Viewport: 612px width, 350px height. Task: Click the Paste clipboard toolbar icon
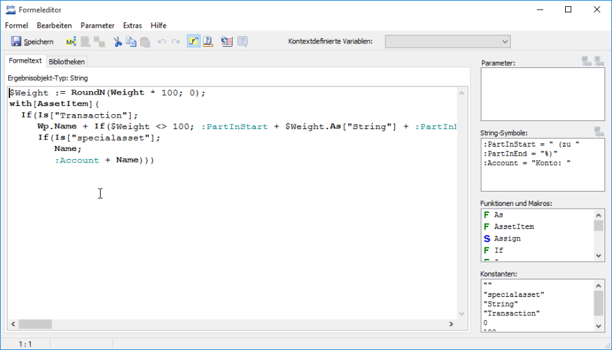click(x=144, y=42)
